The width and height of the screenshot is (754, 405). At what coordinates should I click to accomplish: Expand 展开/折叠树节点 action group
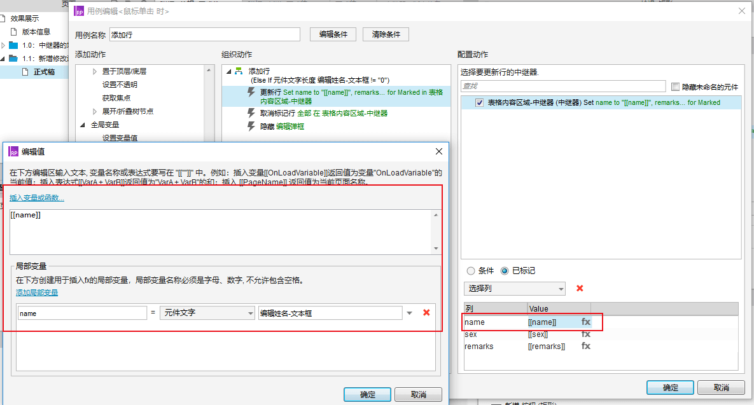pyautogui.click(x=95, y=111)
